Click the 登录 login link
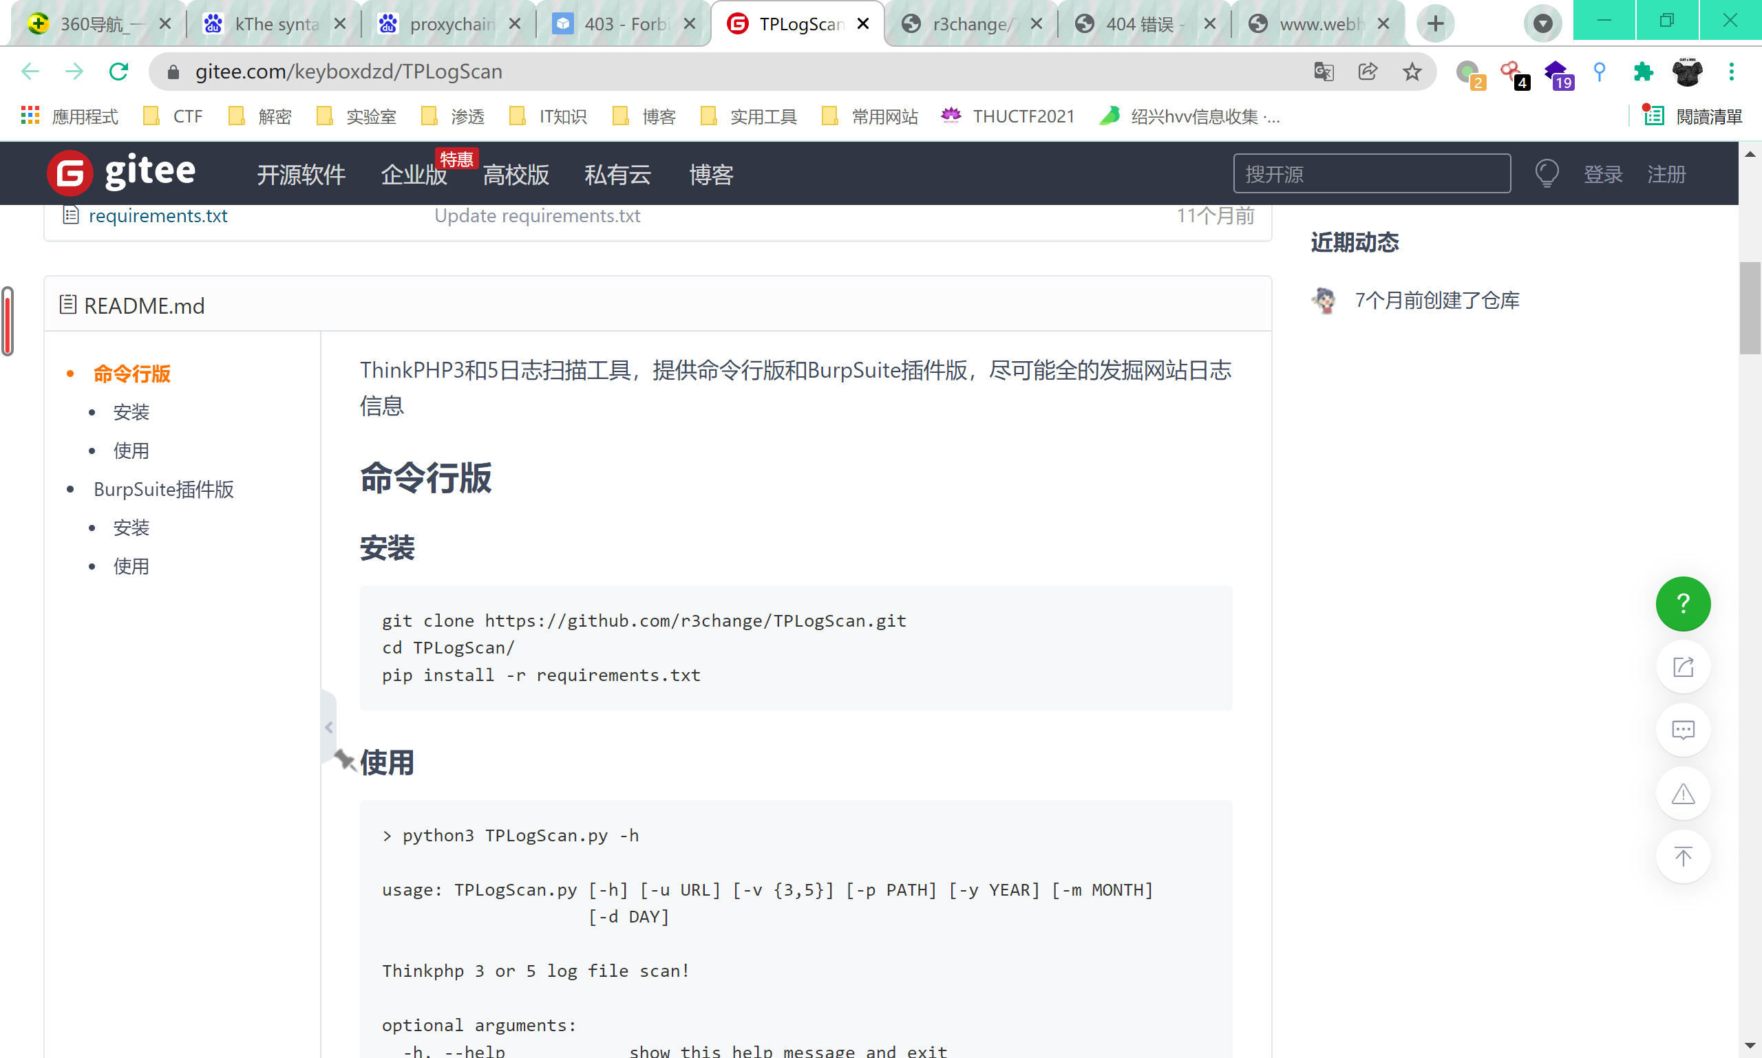This screenshot has height=1058, width=1762. point(1603,174)
